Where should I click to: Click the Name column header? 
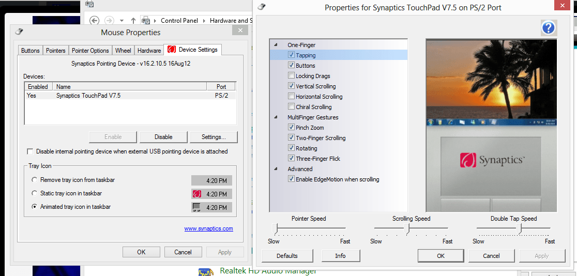[130, 87]
